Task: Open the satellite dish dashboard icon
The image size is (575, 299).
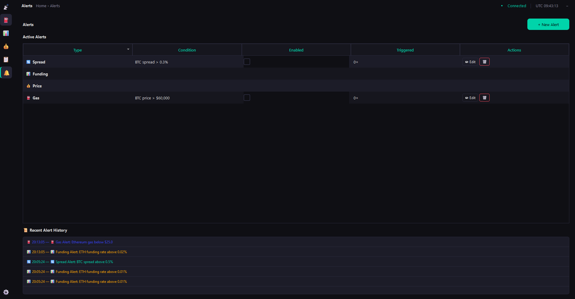Action: click(6, 7)
